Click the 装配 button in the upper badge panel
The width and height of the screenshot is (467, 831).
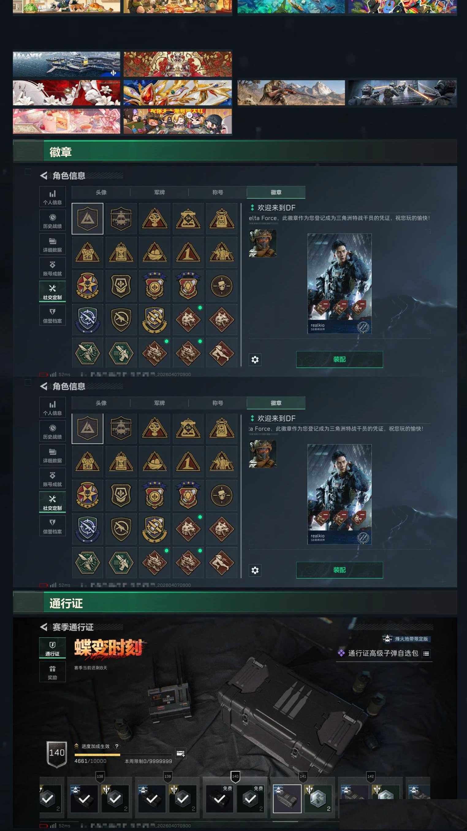tap(340, 359)
